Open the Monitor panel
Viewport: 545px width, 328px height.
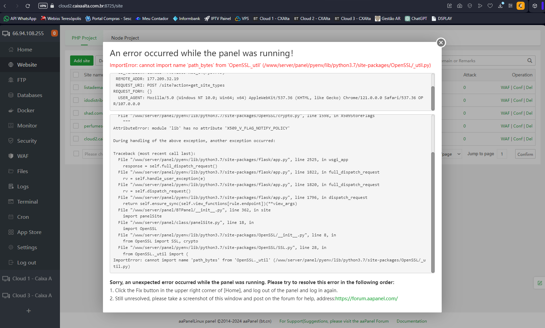point(27,125)
